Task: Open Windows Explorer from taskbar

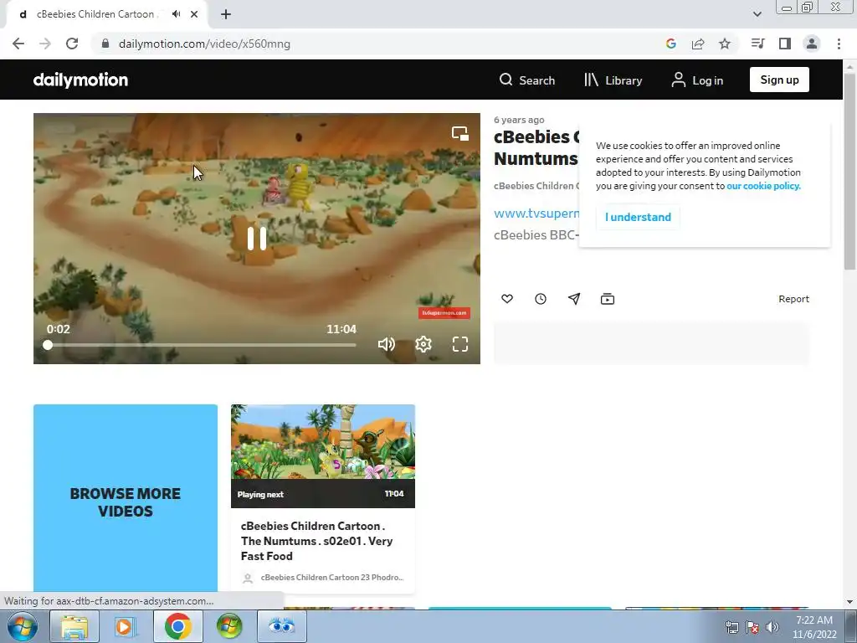Action: pos(74,626)
